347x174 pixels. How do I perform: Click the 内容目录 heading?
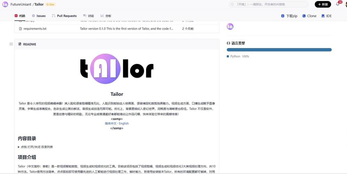[x=27, y=139]
